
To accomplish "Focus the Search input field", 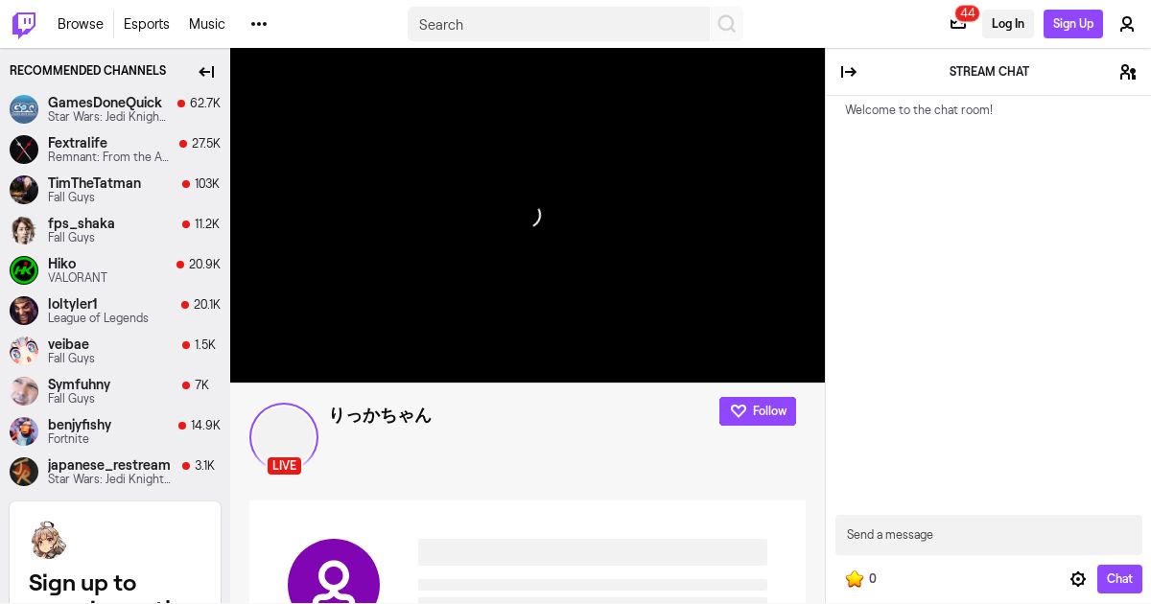I will pyautogui.click(x=558, y=24).
